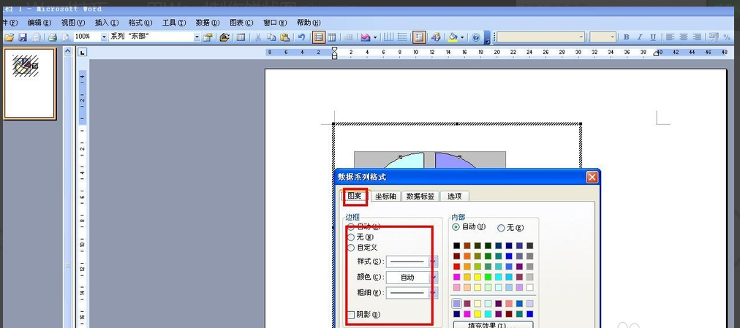
Task: Switch to the 数据标签 tab
Action: [x=420, y=196]
